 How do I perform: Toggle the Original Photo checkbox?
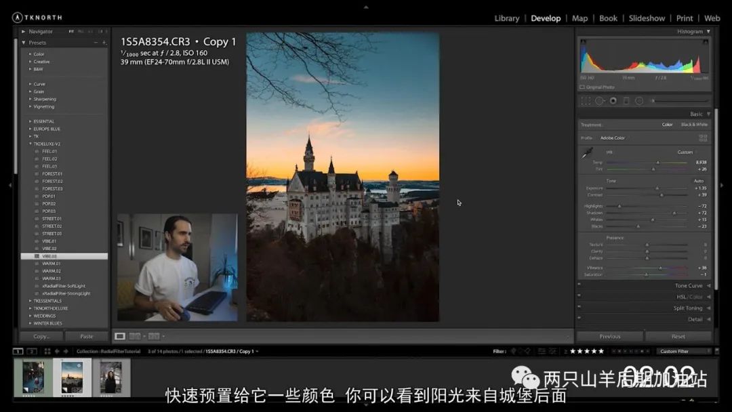582,87
